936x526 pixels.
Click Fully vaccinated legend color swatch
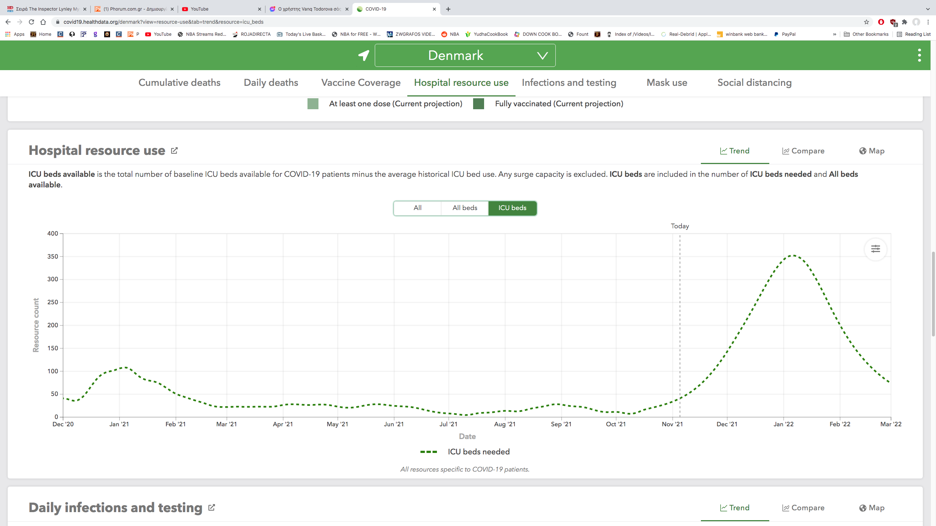tap(478, 104)
